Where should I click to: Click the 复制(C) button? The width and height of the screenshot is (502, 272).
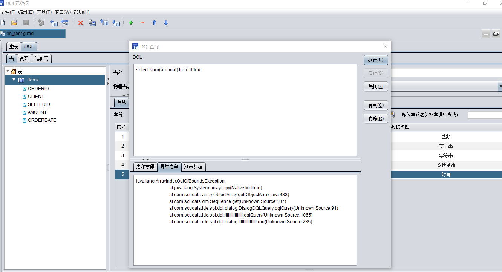click(376, 105)
